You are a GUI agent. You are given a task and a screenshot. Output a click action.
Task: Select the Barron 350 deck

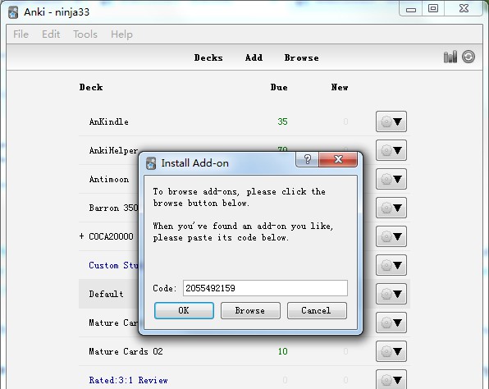coord(113,208)
